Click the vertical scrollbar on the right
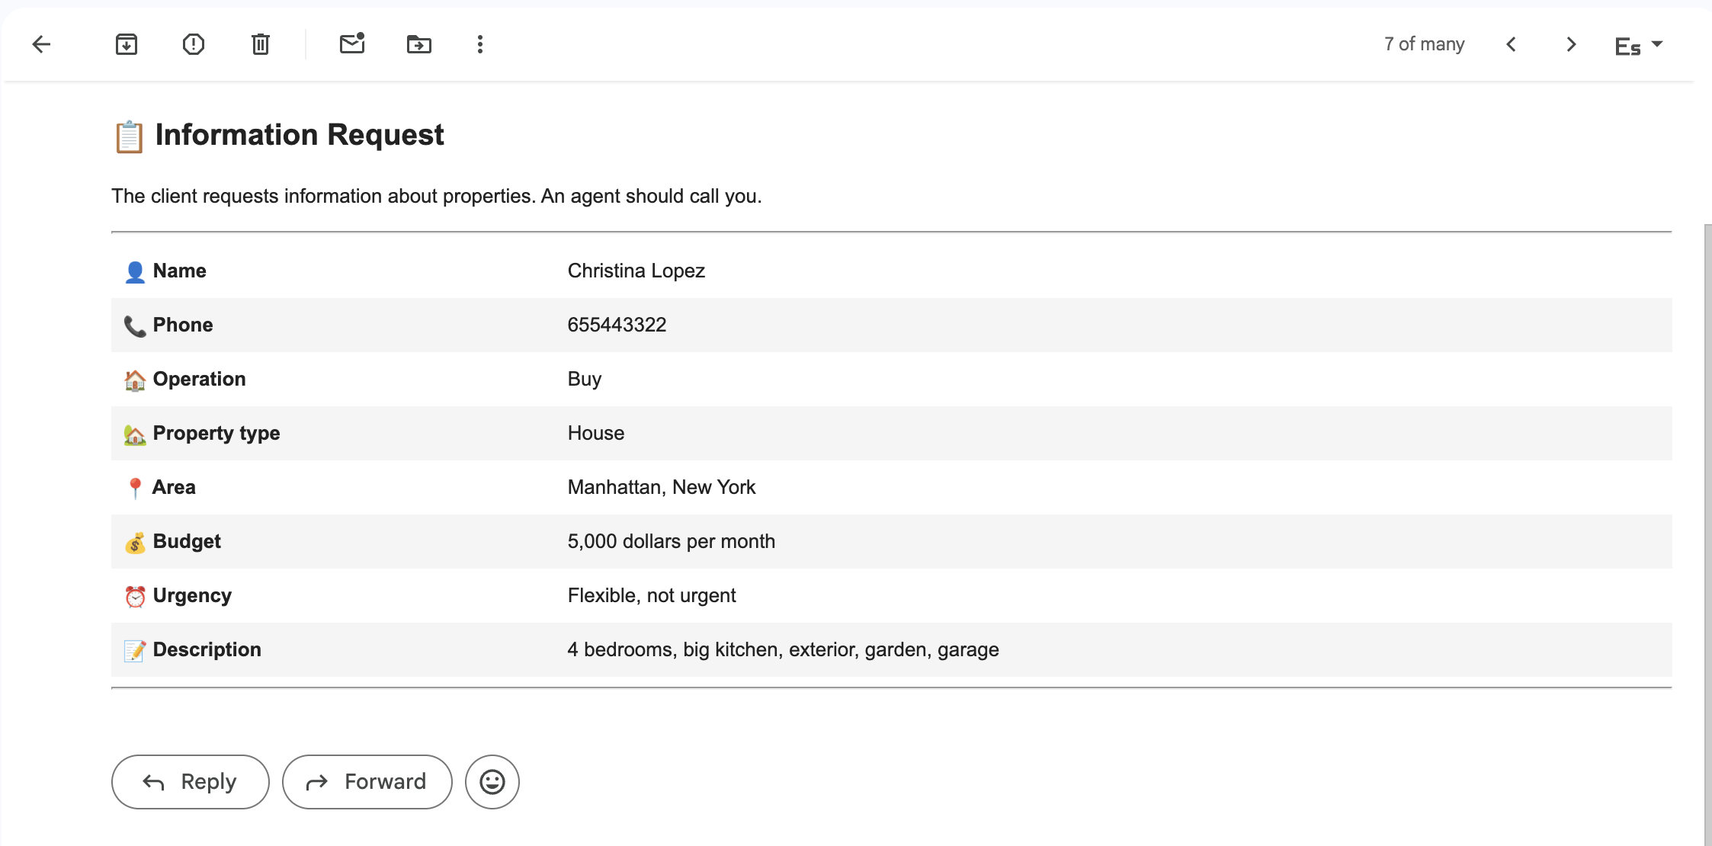The image size is (1712, 846). 1707,534
